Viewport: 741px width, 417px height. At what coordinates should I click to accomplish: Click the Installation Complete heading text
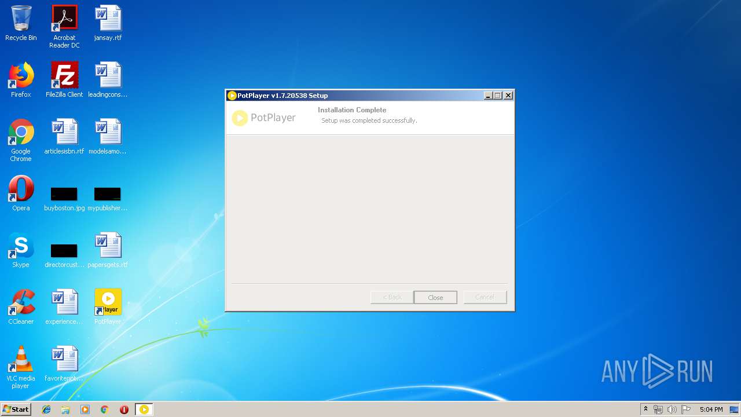352,110
